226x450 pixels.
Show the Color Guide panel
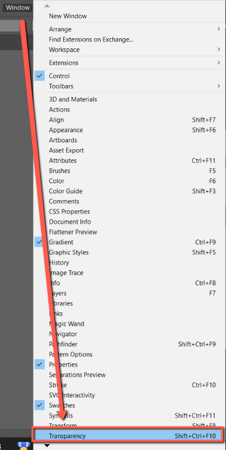click(x=66, y=191)
